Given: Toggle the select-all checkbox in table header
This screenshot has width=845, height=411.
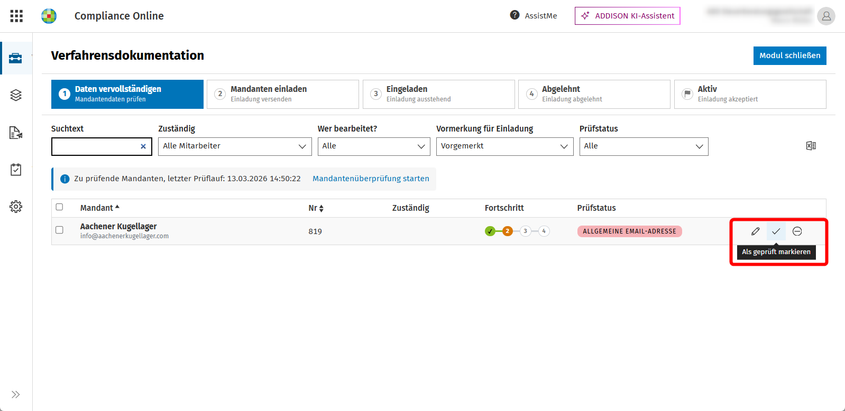Looking at the screenshot, I should 59,207.
